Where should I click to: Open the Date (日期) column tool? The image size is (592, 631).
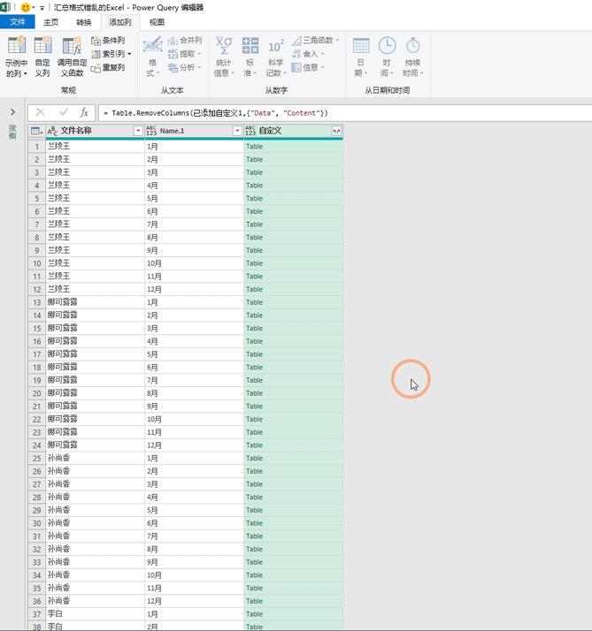(x=361, y=57)
